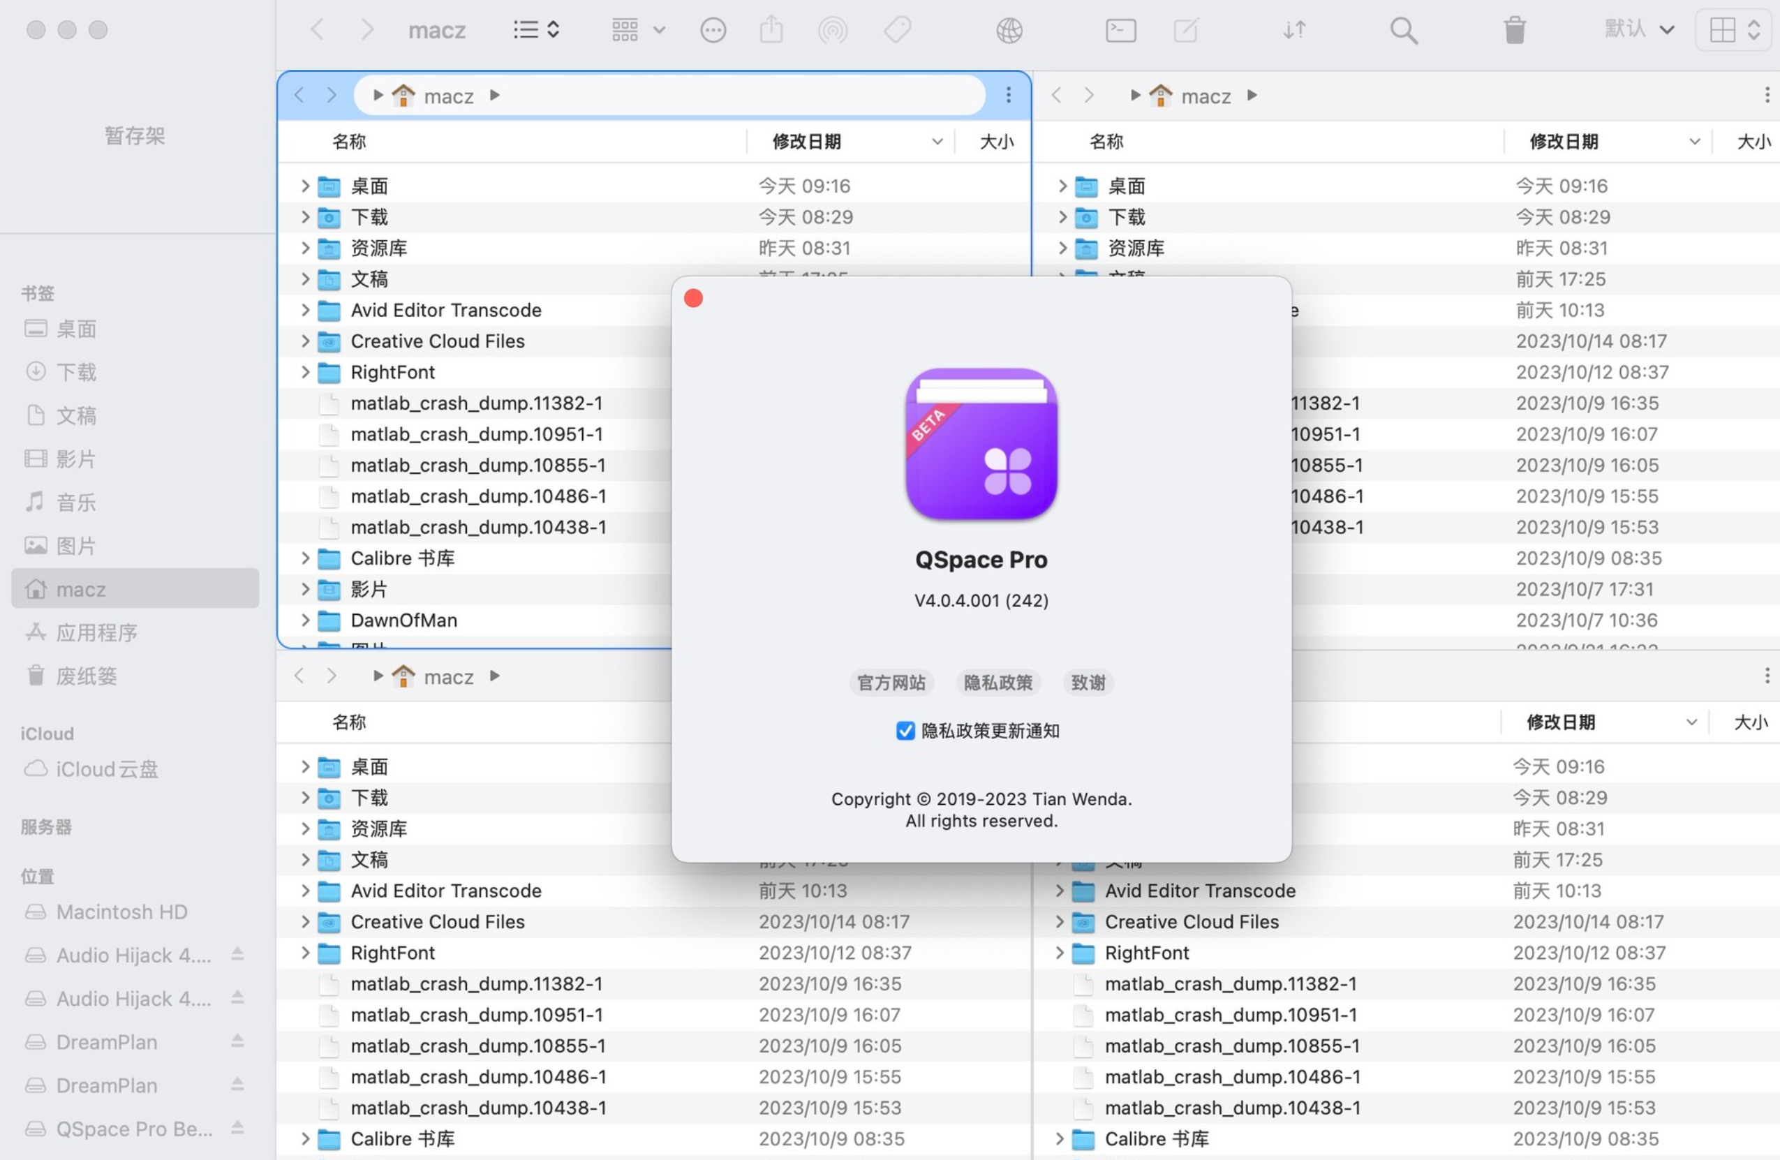This screenshot has width=1780, height=1160.
Task: Select matlab_crash_dump.10855-1 in top-left pane
Action: point(479,466)
